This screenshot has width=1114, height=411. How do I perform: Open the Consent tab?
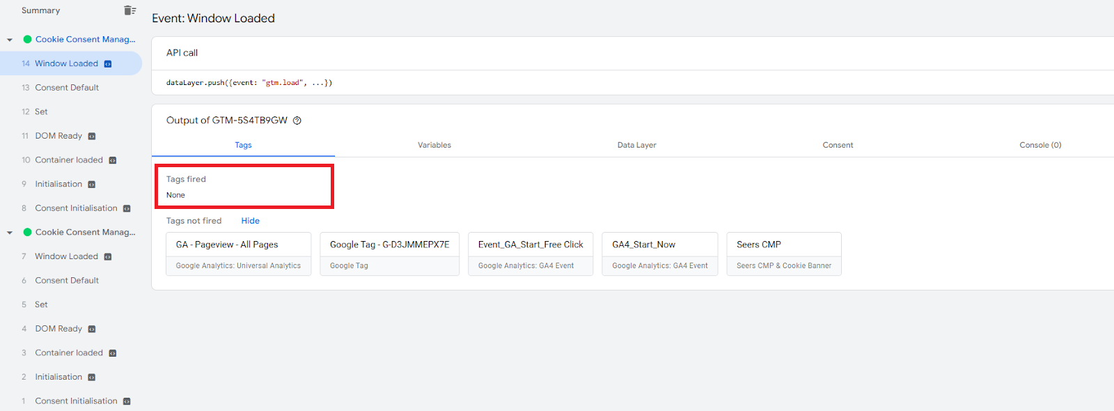click(838, 145)
